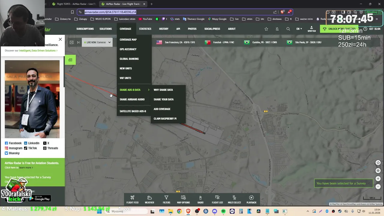The width and height of the screenshot is (384, 216).
Task: Open the Radio tool
Action: point(200,199)
